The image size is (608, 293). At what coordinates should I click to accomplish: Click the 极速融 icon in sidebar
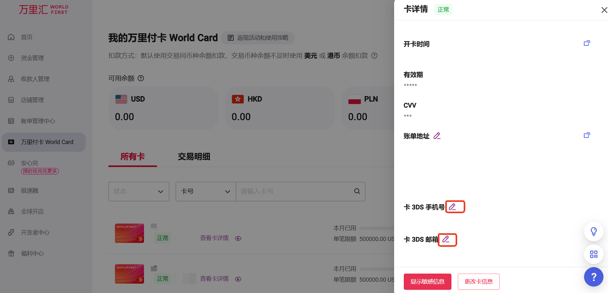[11, 191]
